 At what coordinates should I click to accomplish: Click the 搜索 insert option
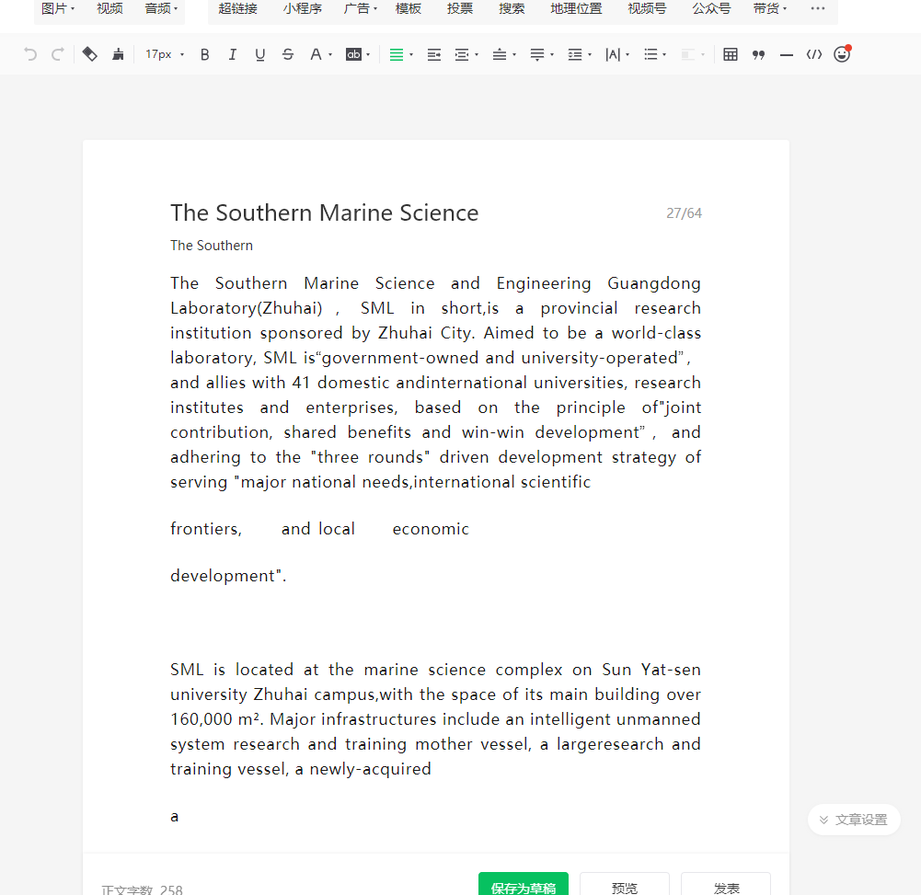512,8
